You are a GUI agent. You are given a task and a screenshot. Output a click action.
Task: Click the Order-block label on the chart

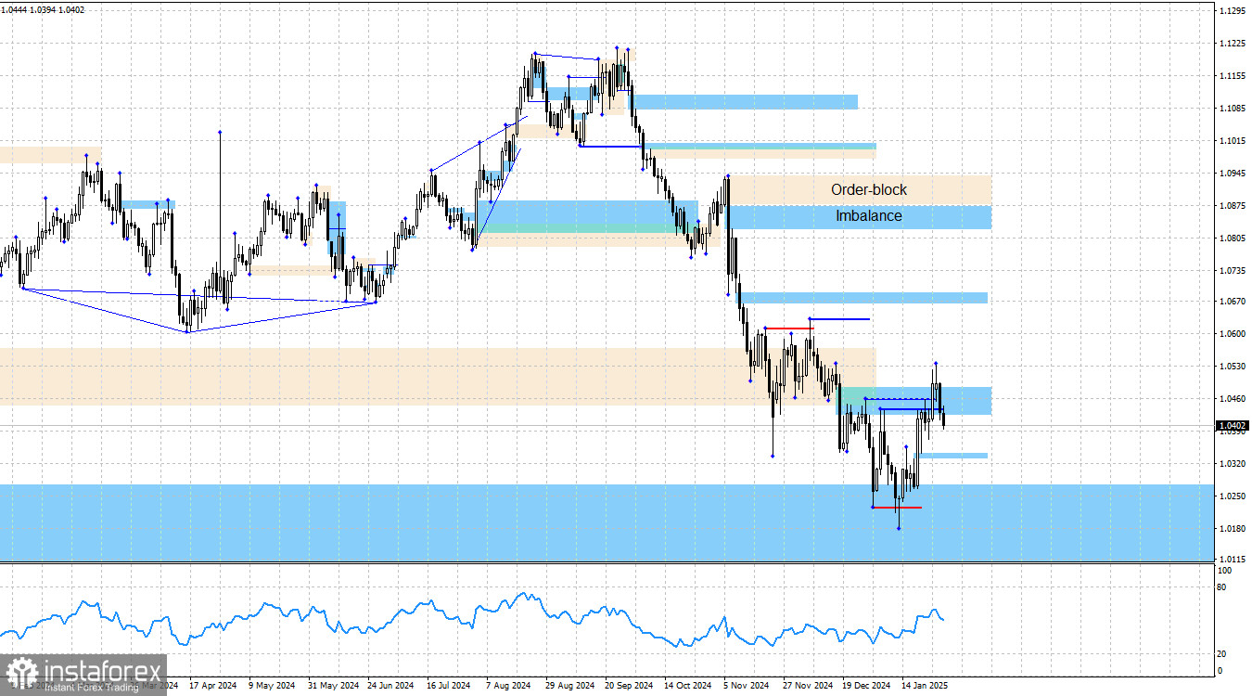coord(869,189)
